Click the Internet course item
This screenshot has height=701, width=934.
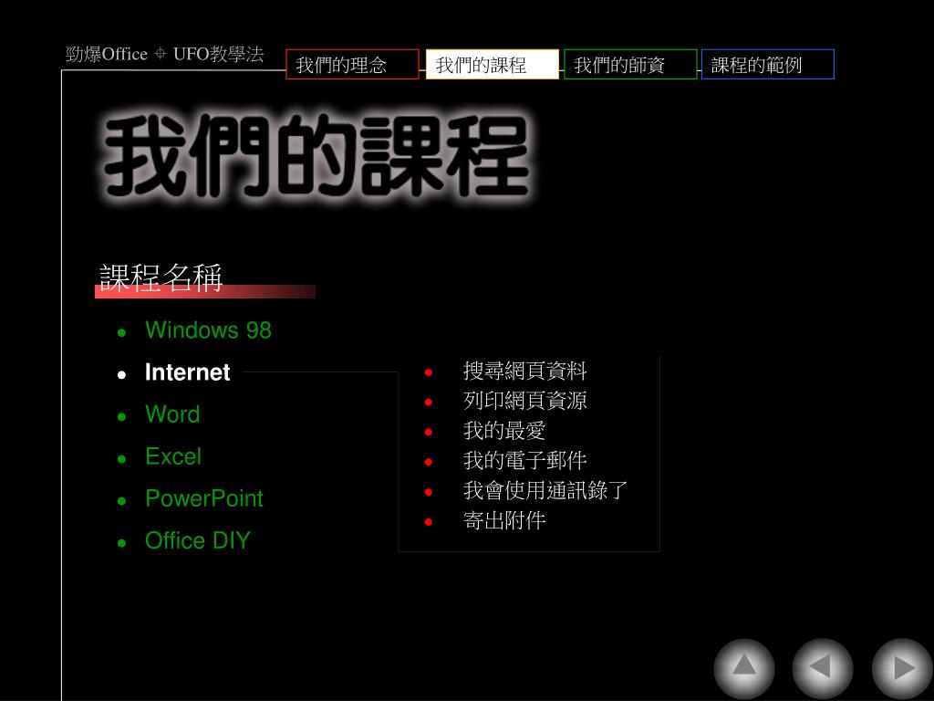click(x=187, y=372)
